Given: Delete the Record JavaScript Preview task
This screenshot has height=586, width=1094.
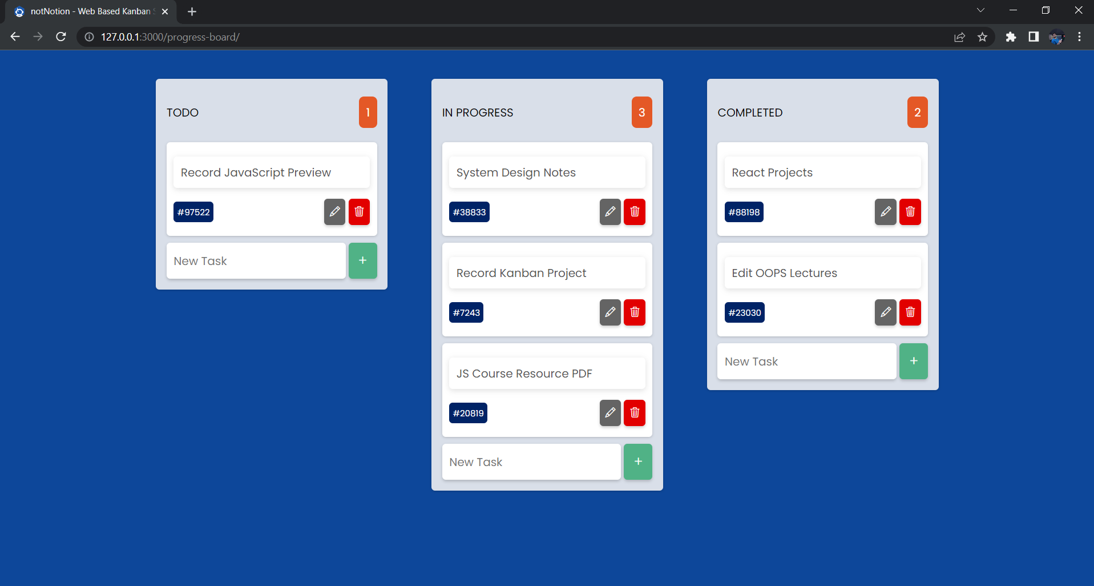Looking at the screenshot, I should (x=359, y=212).
